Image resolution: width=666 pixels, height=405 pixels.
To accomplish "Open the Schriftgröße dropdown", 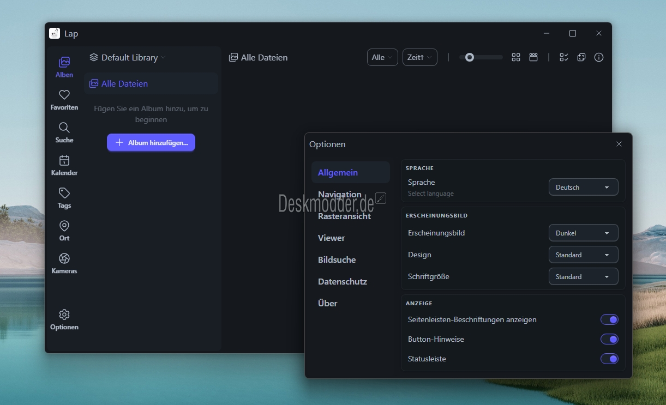I will pyautogui.click(x=583, y=276).
